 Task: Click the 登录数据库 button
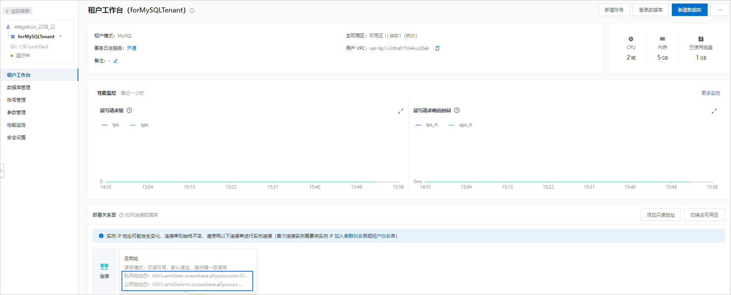click(651, 10)
